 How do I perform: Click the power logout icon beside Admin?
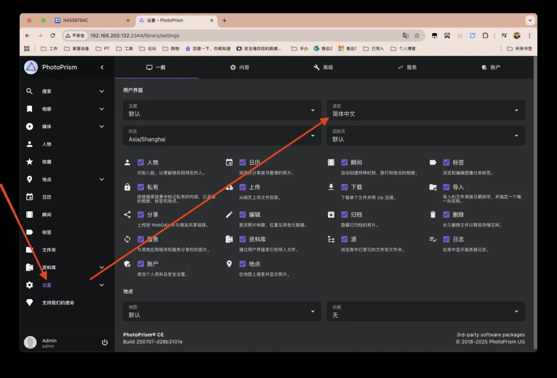click(105, 342)
